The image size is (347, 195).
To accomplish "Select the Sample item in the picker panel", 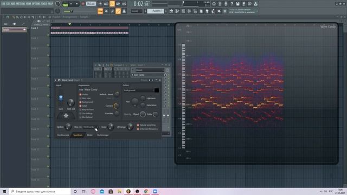I will tap(14, 30).
